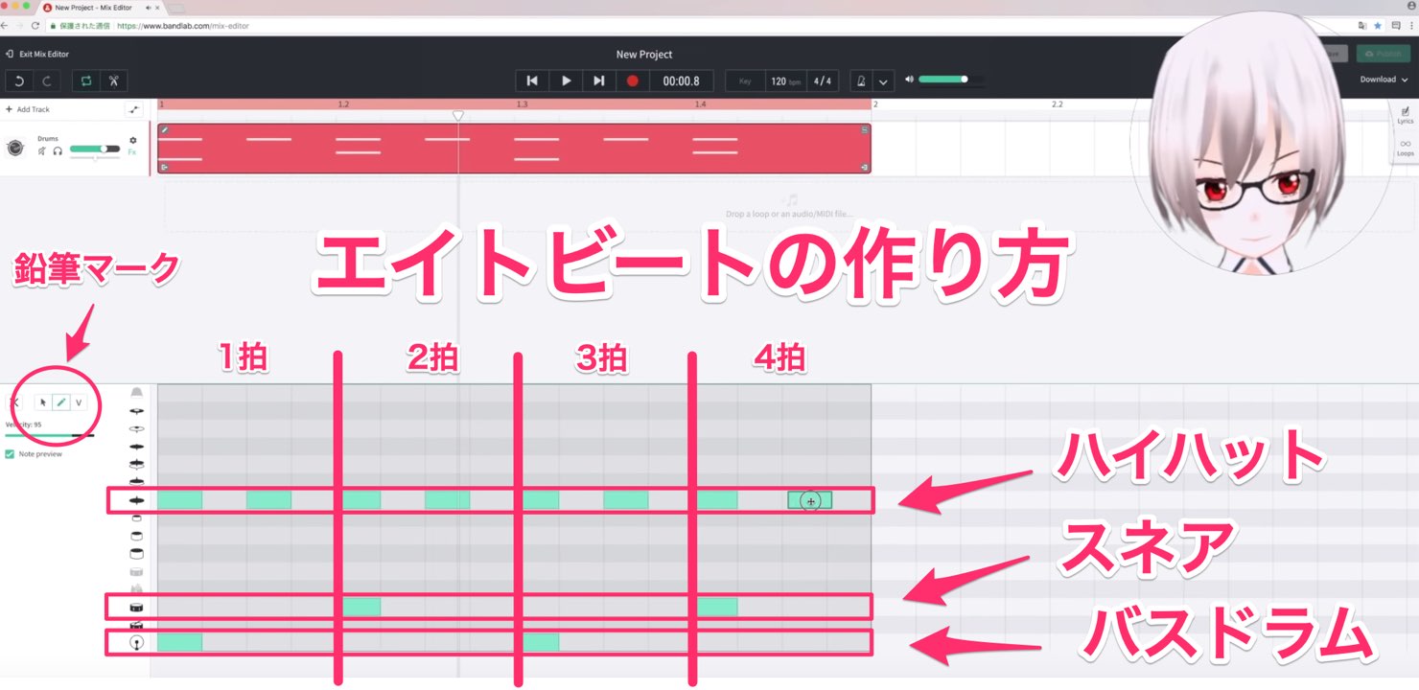Click ruler position 2.2
1419x690 pixels.
point(1058,103)
